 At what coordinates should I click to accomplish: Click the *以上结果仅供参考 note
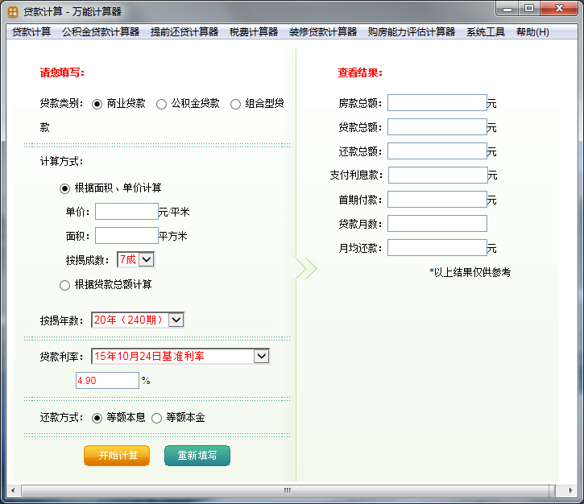pos(470,272)
